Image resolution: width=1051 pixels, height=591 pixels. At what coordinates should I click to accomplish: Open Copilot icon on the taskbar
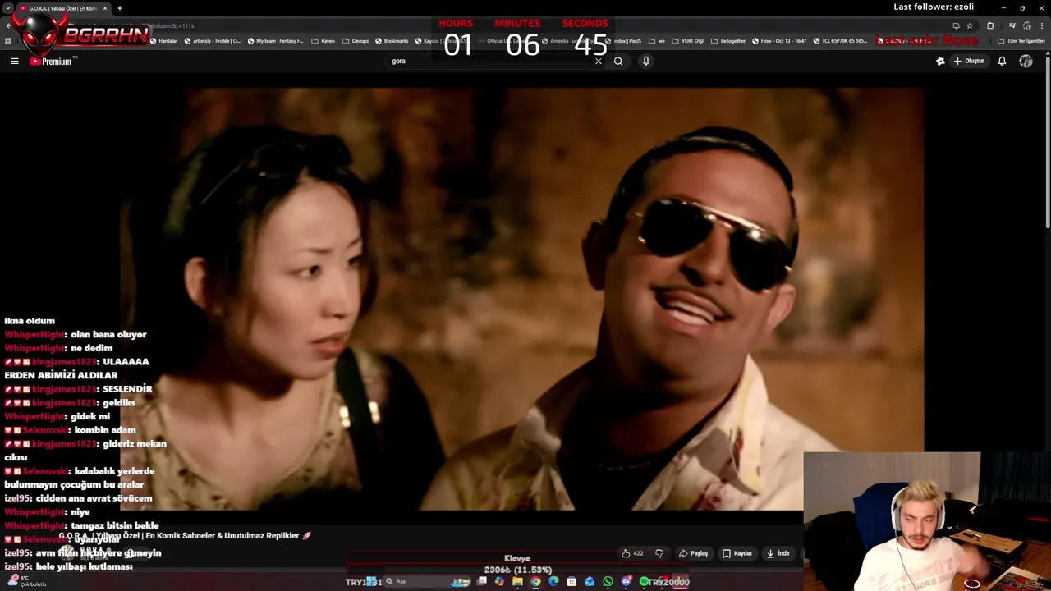tap(499, 581)
